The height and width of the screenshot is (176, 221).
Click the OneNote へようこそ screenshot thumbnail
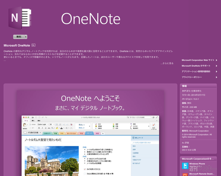90,133
